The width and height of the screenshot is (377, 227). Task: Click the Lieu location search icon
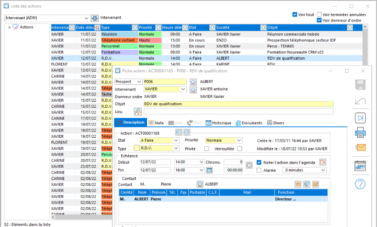click(x=138, y=112)
